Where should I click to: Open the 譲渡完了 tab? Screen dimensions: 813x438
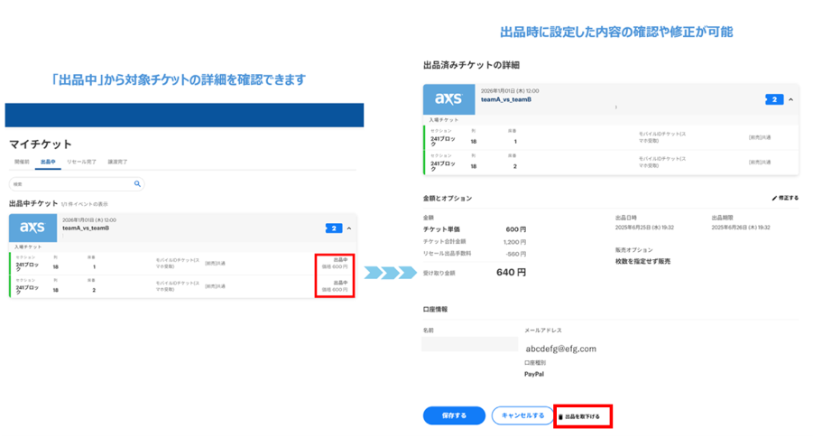[117, 161]
